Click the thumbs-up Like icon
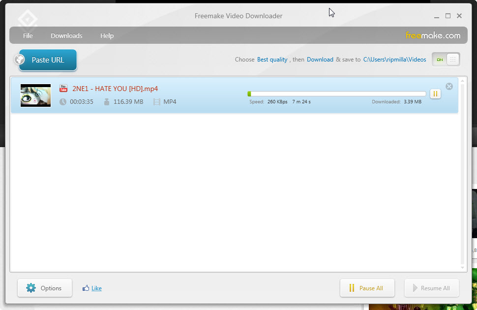 tap(86, 288)
